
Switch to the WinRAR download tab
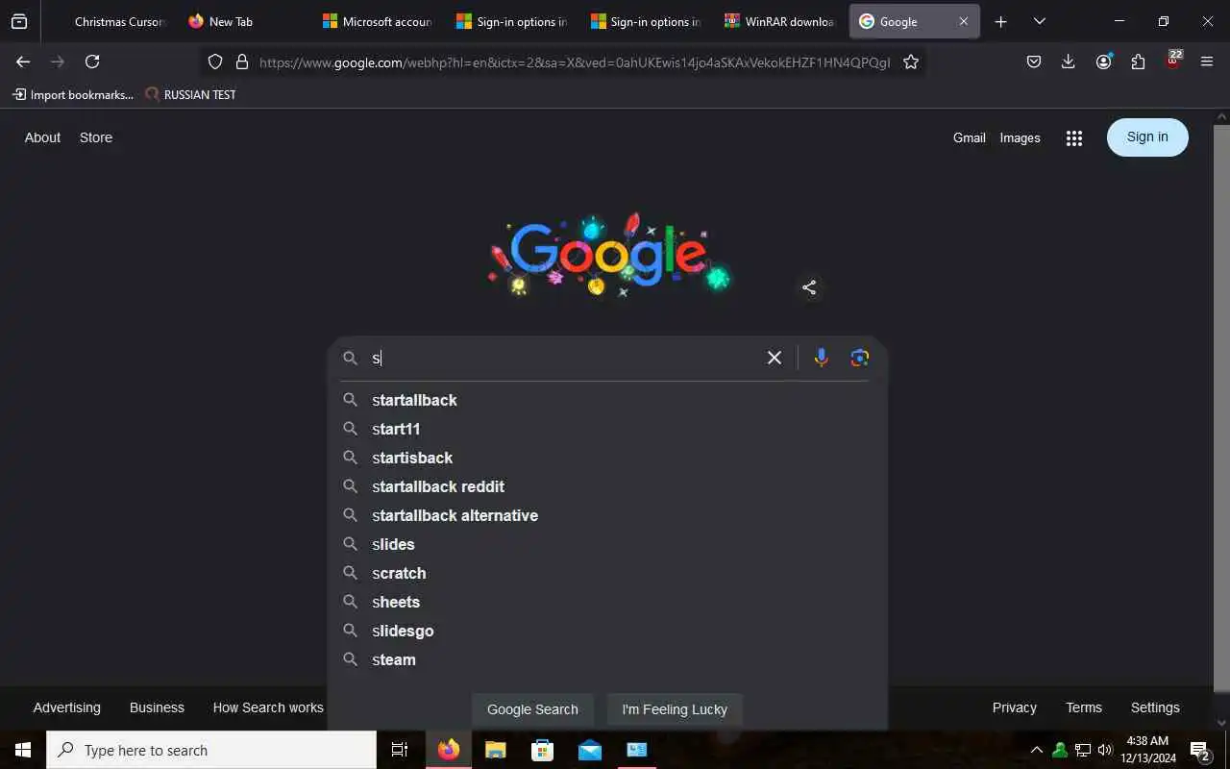coord(779,21)
